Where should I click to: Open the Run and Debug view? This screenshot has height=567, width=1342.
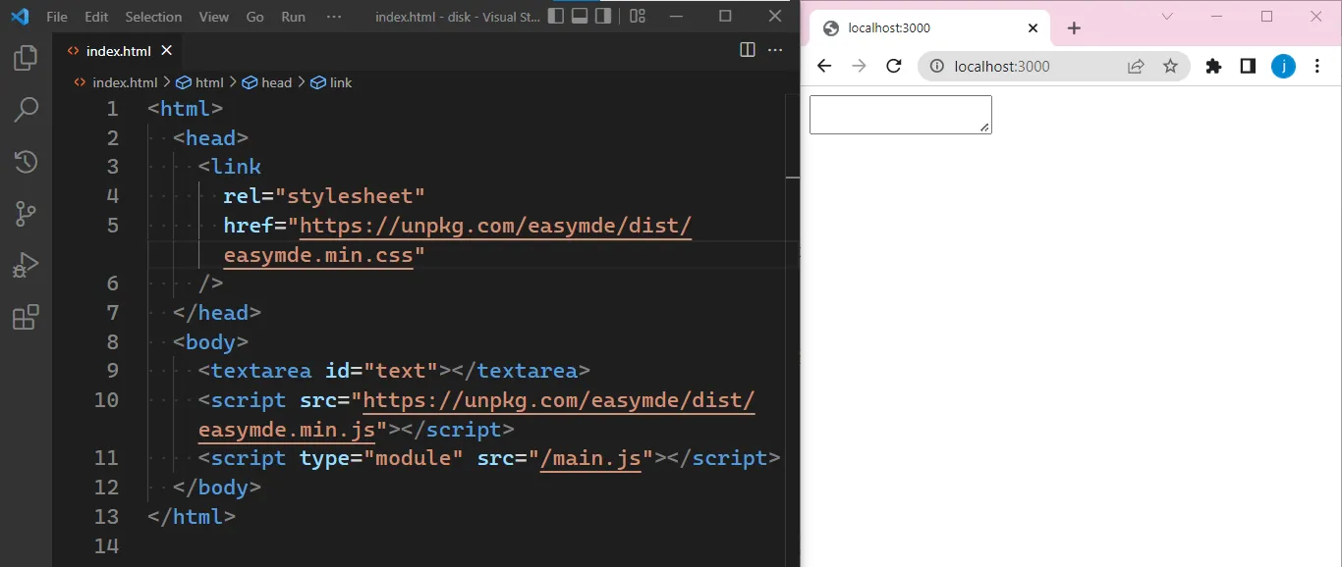tap(26, 265)
